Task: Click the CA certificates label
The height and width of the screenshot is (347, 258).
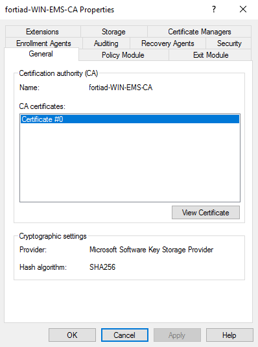Action: point(42,106)
